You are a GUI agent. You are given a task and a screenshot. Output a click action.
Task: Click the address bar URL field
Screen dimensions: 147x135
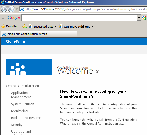click(x=83, y=9)
